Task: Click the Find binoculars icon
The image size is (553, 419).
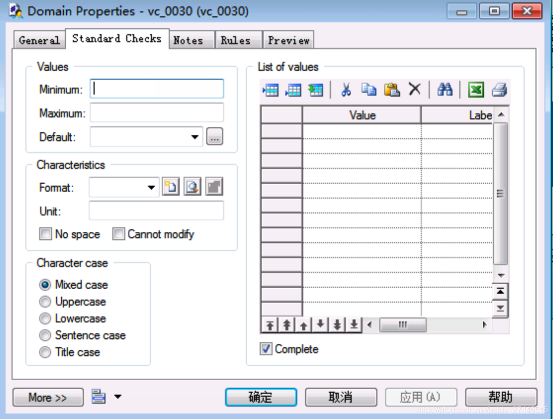Action: [x=445, y=89]
